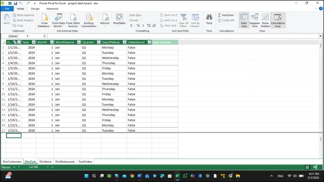Image resolution: width=324 pixels, height=182 pixels.
Task: Open Date column filter dropdown
Action: (19, 42)
